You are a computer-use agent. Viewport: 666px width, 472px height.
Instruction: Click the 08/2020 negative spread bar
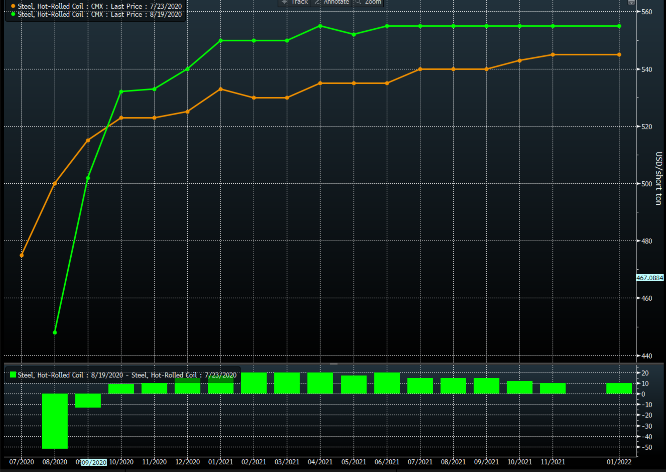pos(55,421)
